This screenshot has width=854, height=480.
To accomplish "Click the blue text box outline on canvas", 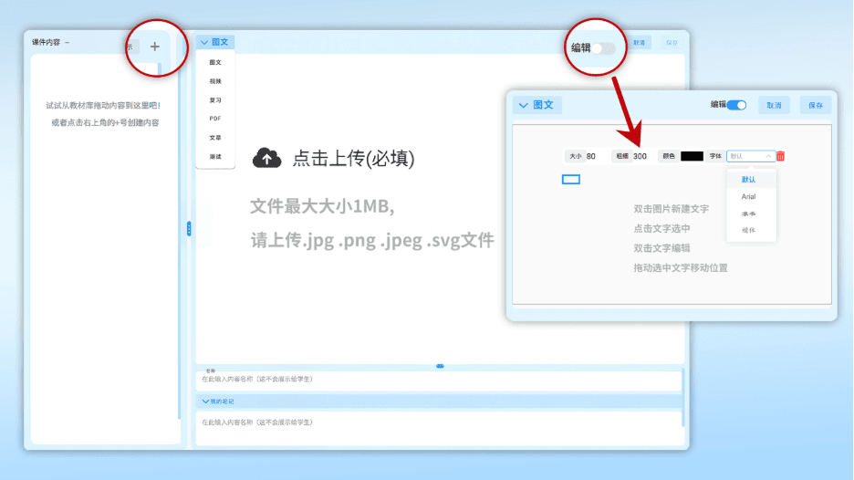I will tap(570, 179).
